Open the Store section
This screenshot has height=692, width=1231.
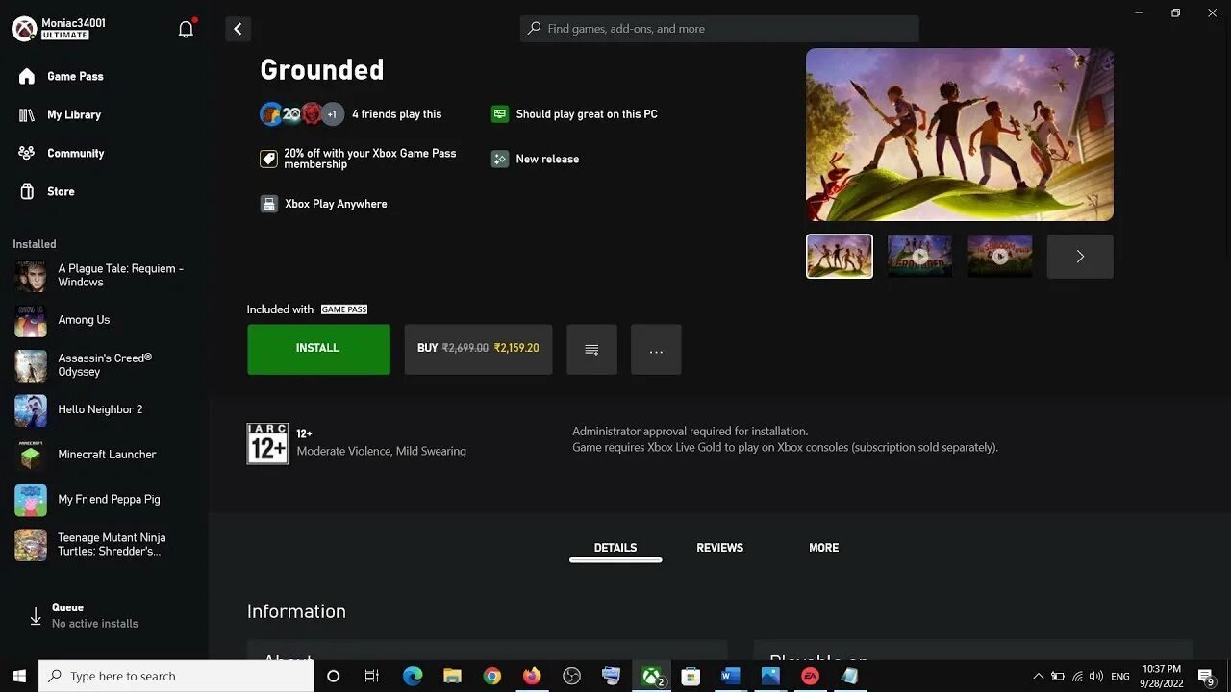coord(61,191)
